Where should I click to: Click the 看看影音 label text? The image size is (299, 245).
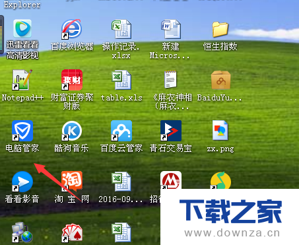(22, 199)
